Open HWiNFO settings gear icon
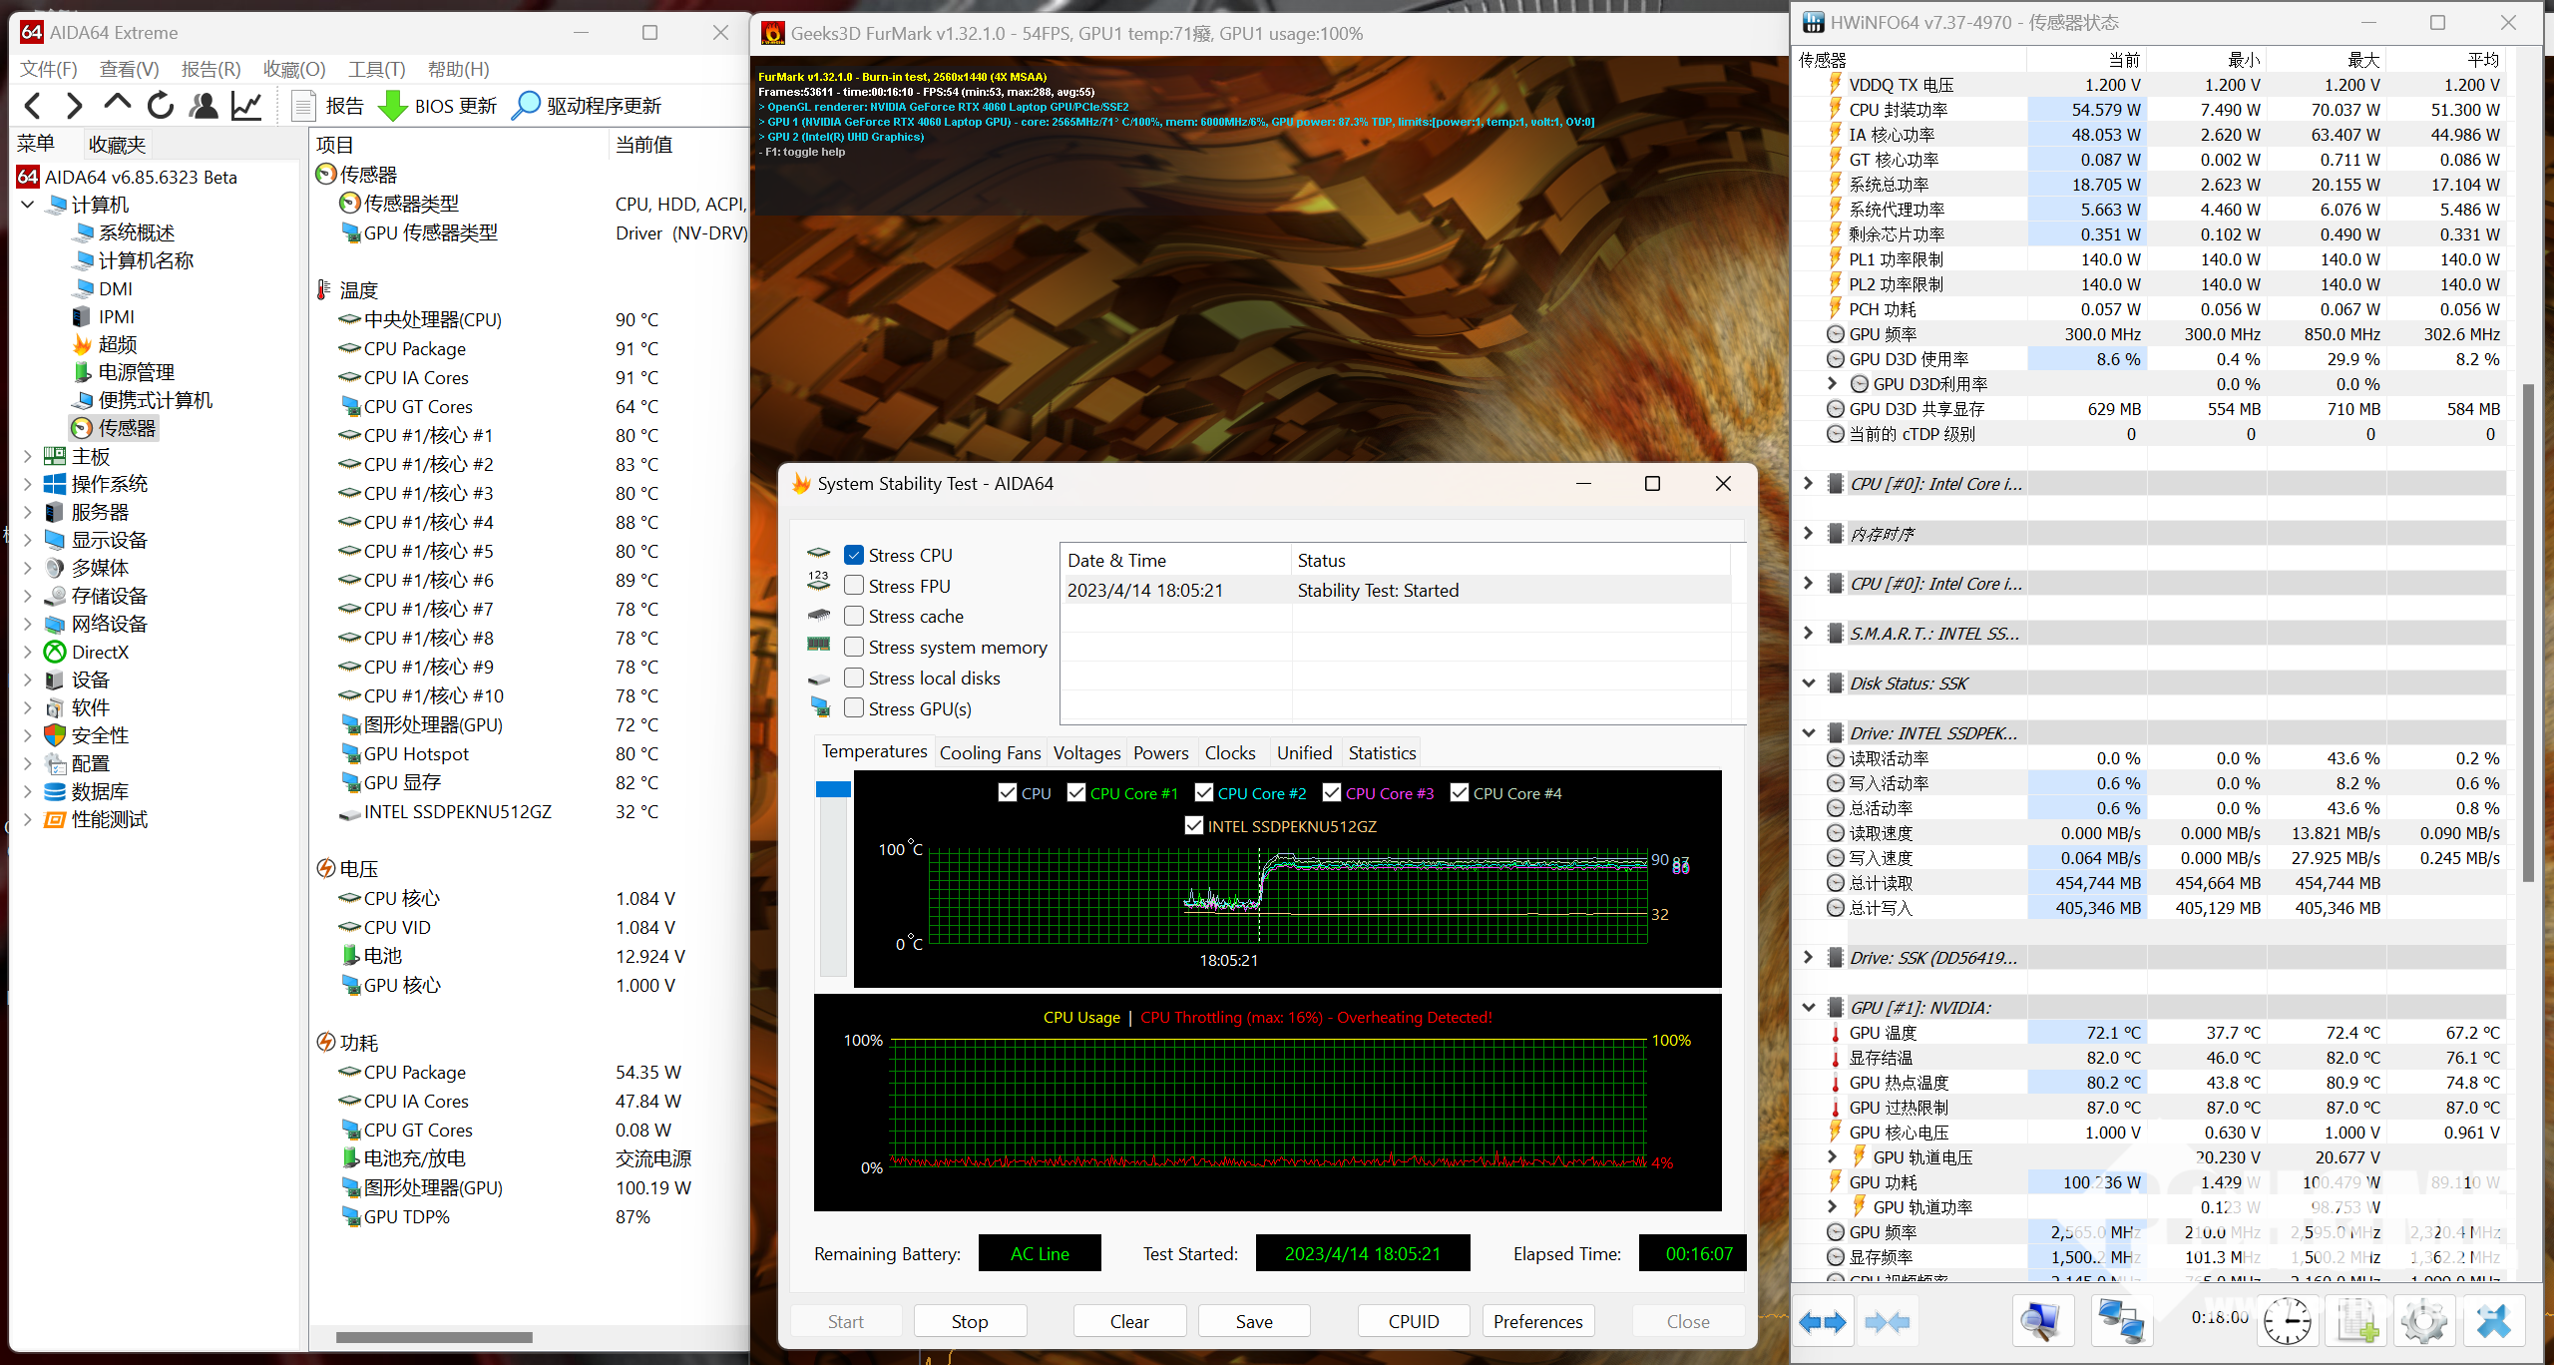Screen dimensions: 2554x1365 click(2424, 1322)
